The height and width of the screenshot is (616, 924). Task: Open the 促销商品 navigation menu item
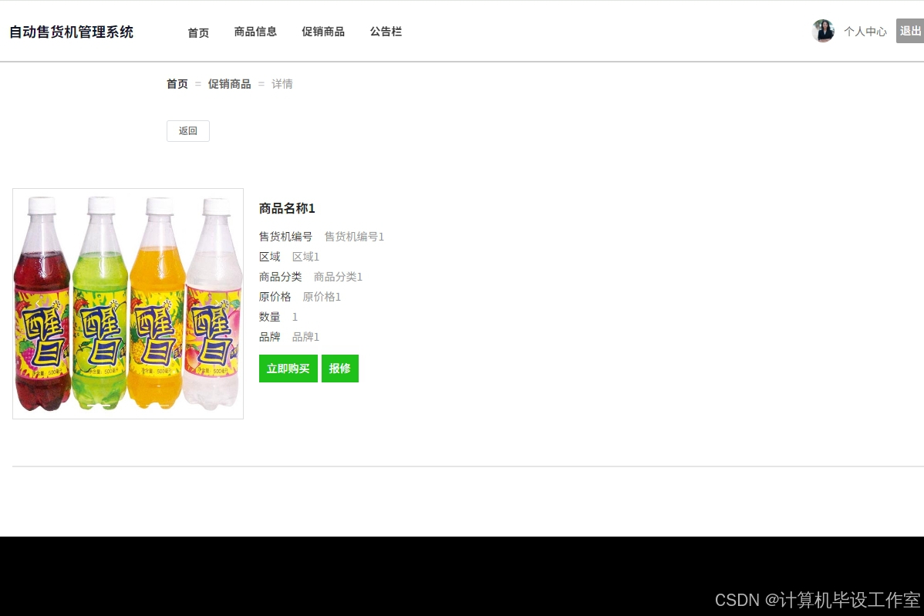[x=323, y=32]
